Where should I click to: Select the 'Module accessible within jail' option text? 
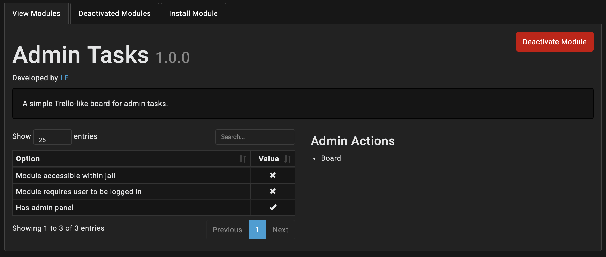[65, 176]
